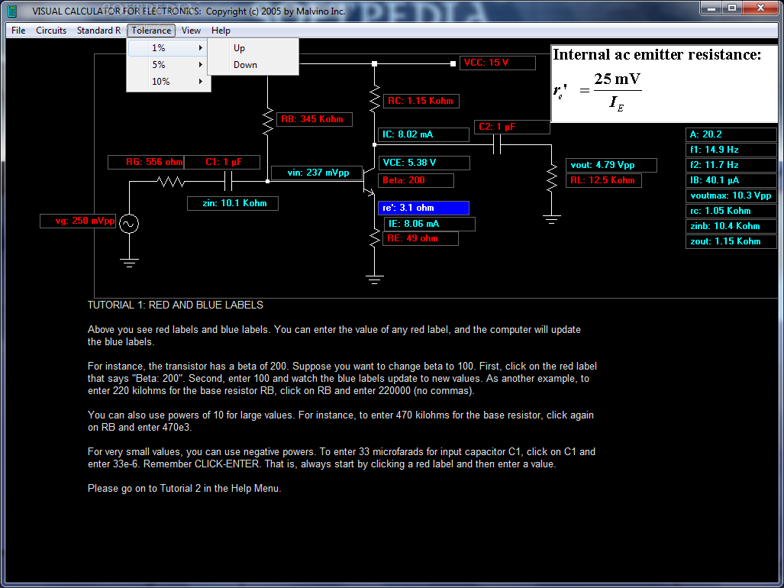Open the File menu

[18, 31]
